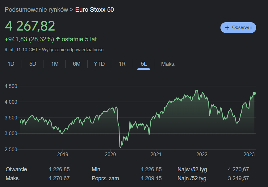Select the 5D time range tab

(x=33, y=64)
